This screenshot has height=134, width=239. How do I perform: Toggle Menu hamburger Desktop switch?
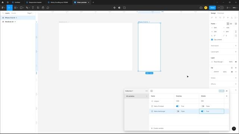(x=178, y=111)
